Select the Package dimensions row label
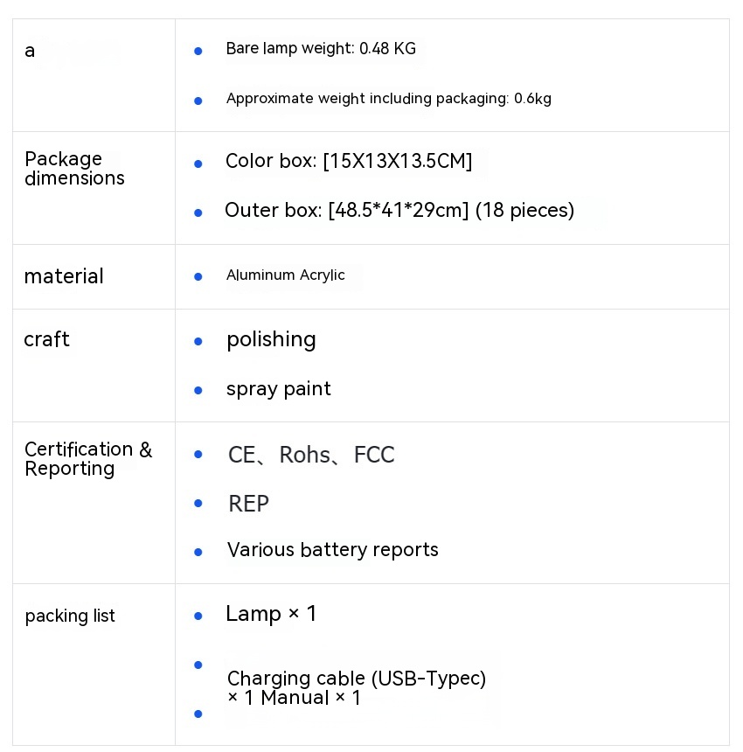Viewport: 743px width, 752px height. (74, 169)
